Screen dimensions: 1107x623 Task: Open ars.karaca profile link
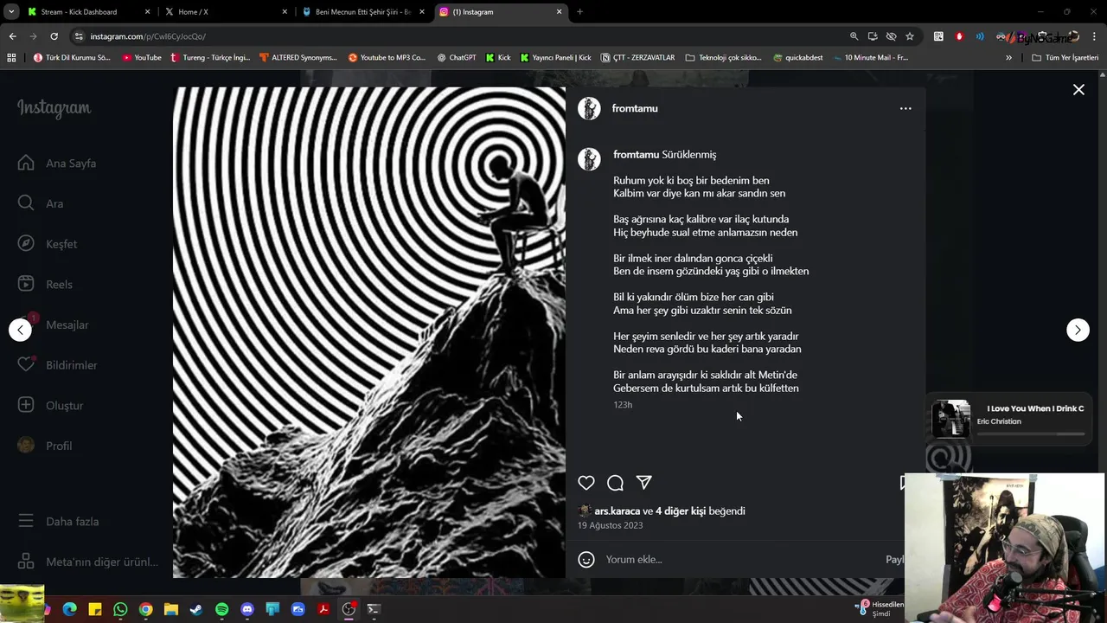pyautogui.click(x=617, y=511)
